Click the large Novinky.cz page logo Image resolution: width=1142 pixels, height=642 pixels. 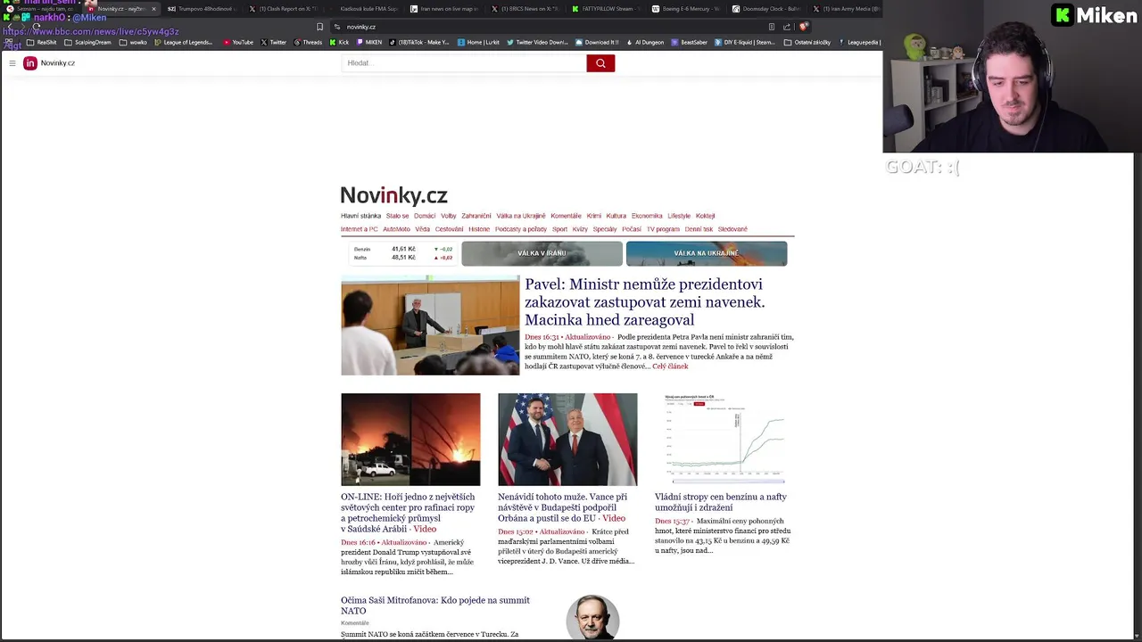click(x=393, y=195)
